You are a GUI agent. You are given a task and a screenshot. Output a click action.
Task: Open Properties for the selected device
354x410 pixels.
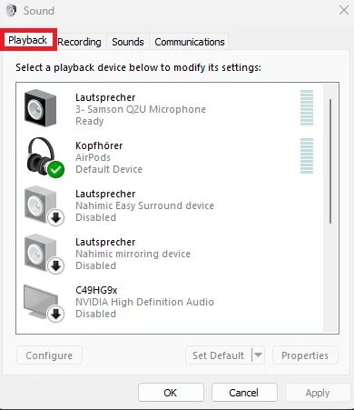[x=305, y=355]
